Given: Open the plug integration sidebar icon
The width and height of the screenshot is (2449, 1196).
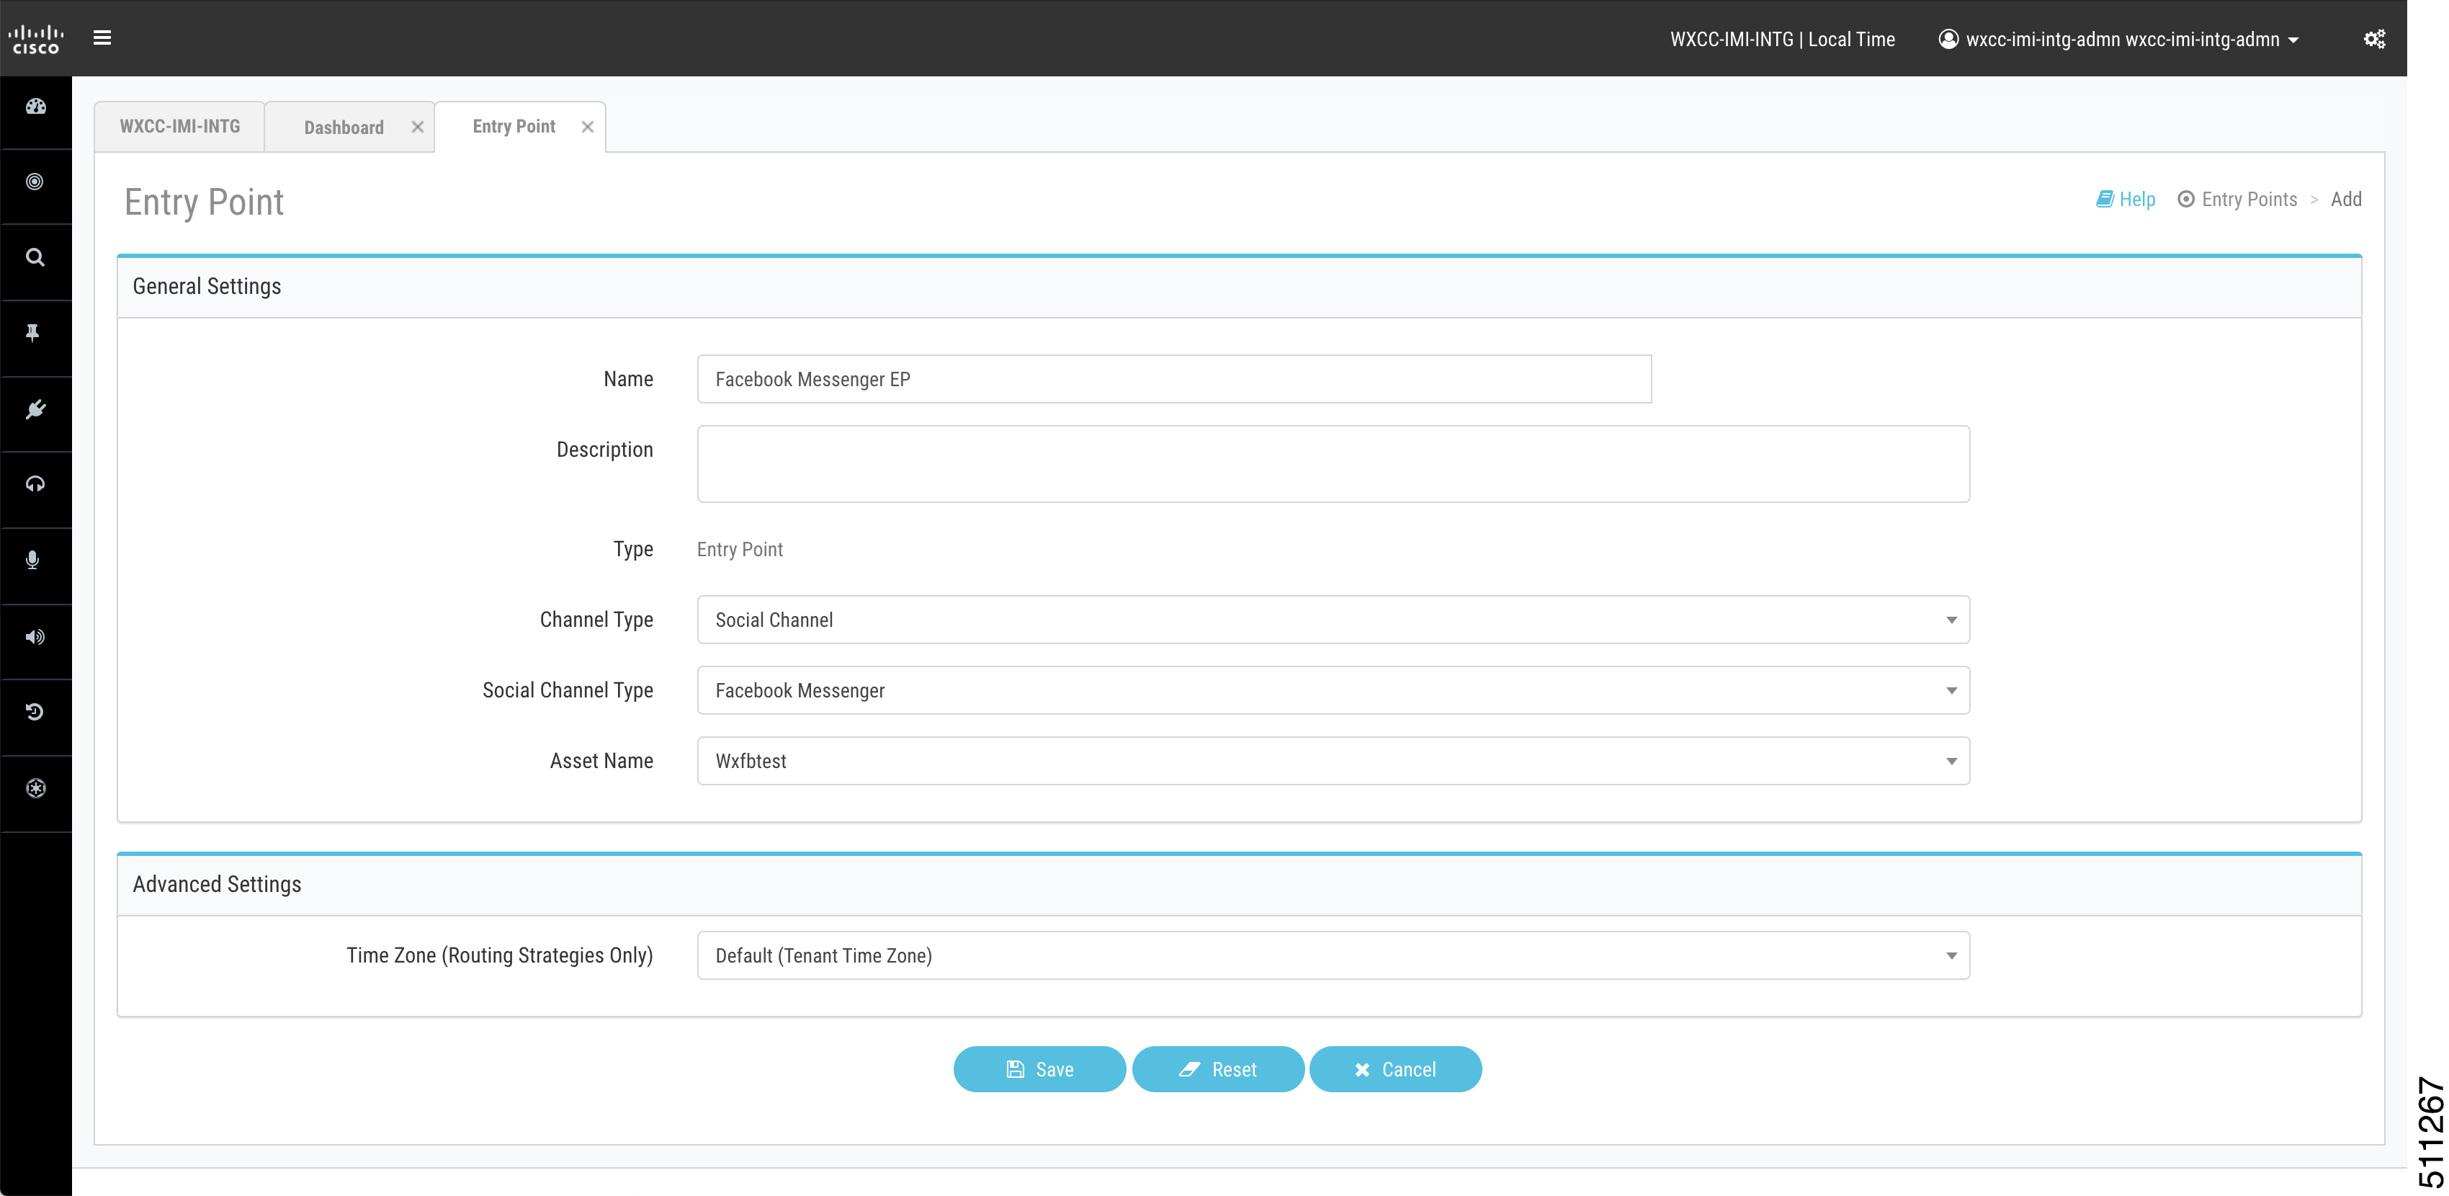Looking at the screenshot, I should pyautogui.click(x=35, y=409).
